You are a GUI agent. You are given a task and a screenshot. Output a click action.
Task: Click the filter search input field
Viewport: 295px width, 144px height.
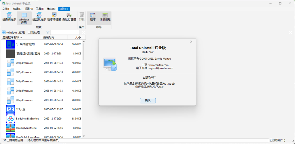pyautogui.click(x=65, y=32)
